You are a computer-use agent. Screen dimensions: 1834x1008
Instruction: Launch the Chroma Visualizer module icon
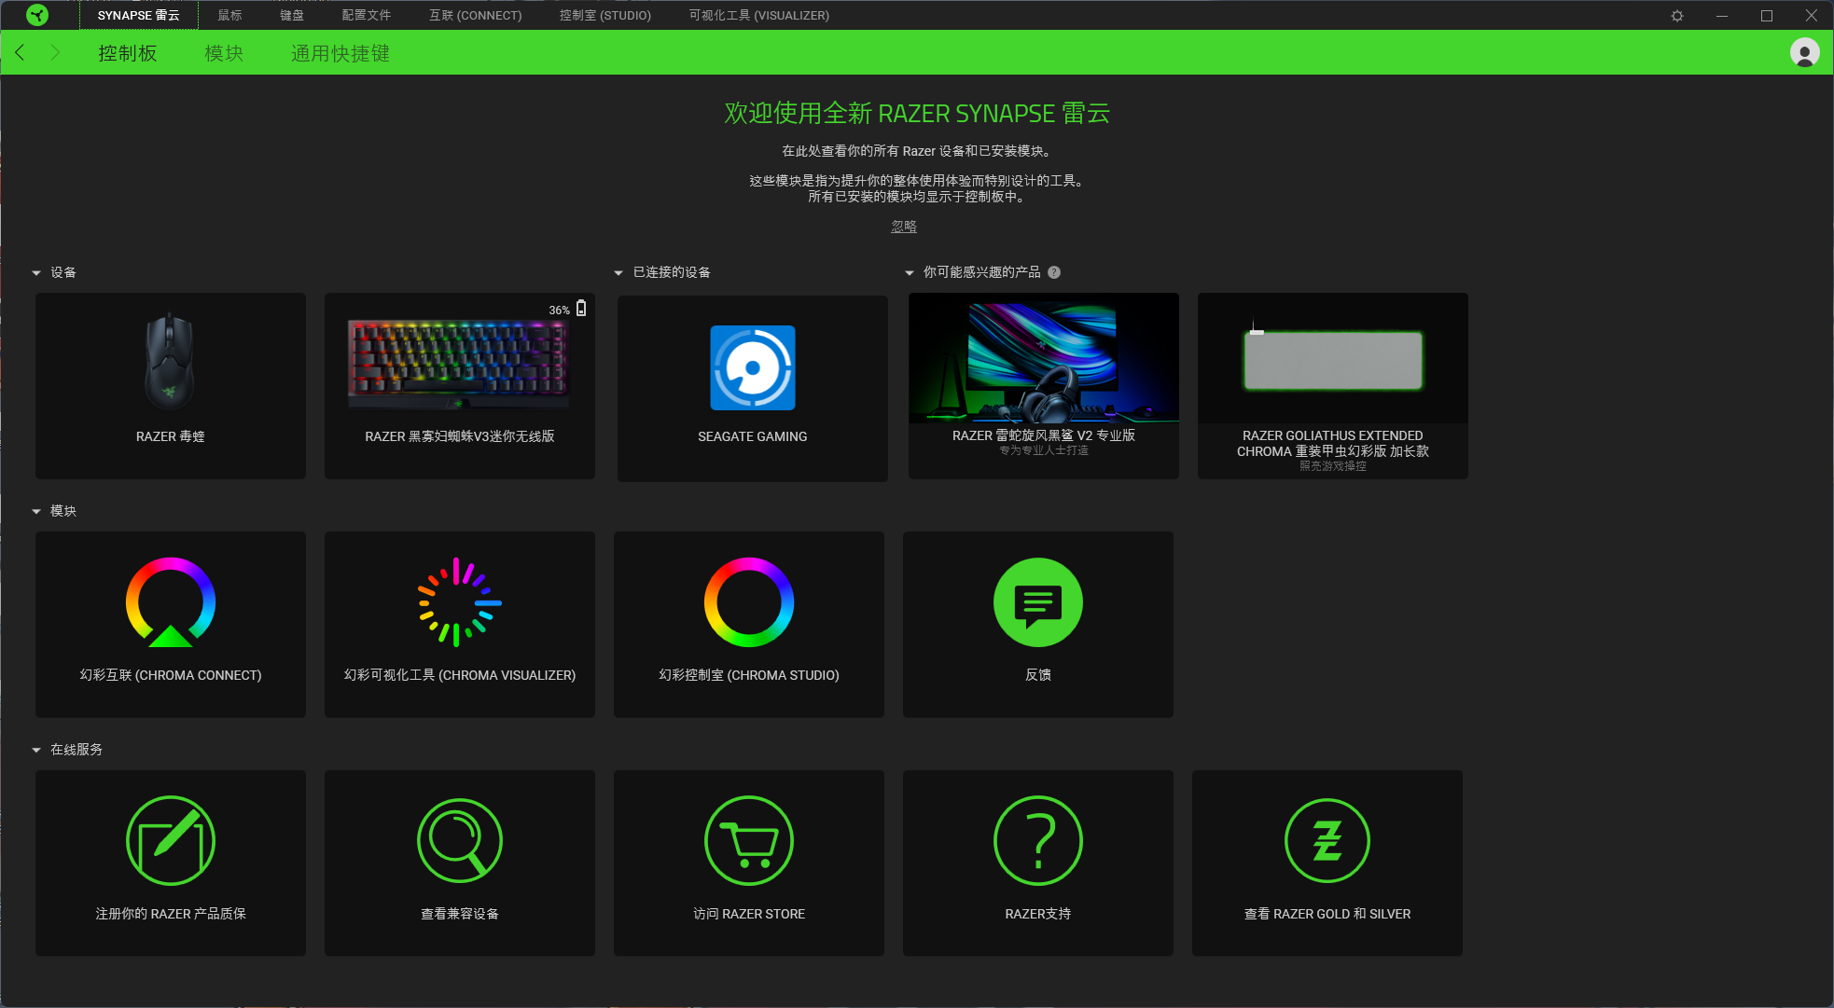click(460, 602)
